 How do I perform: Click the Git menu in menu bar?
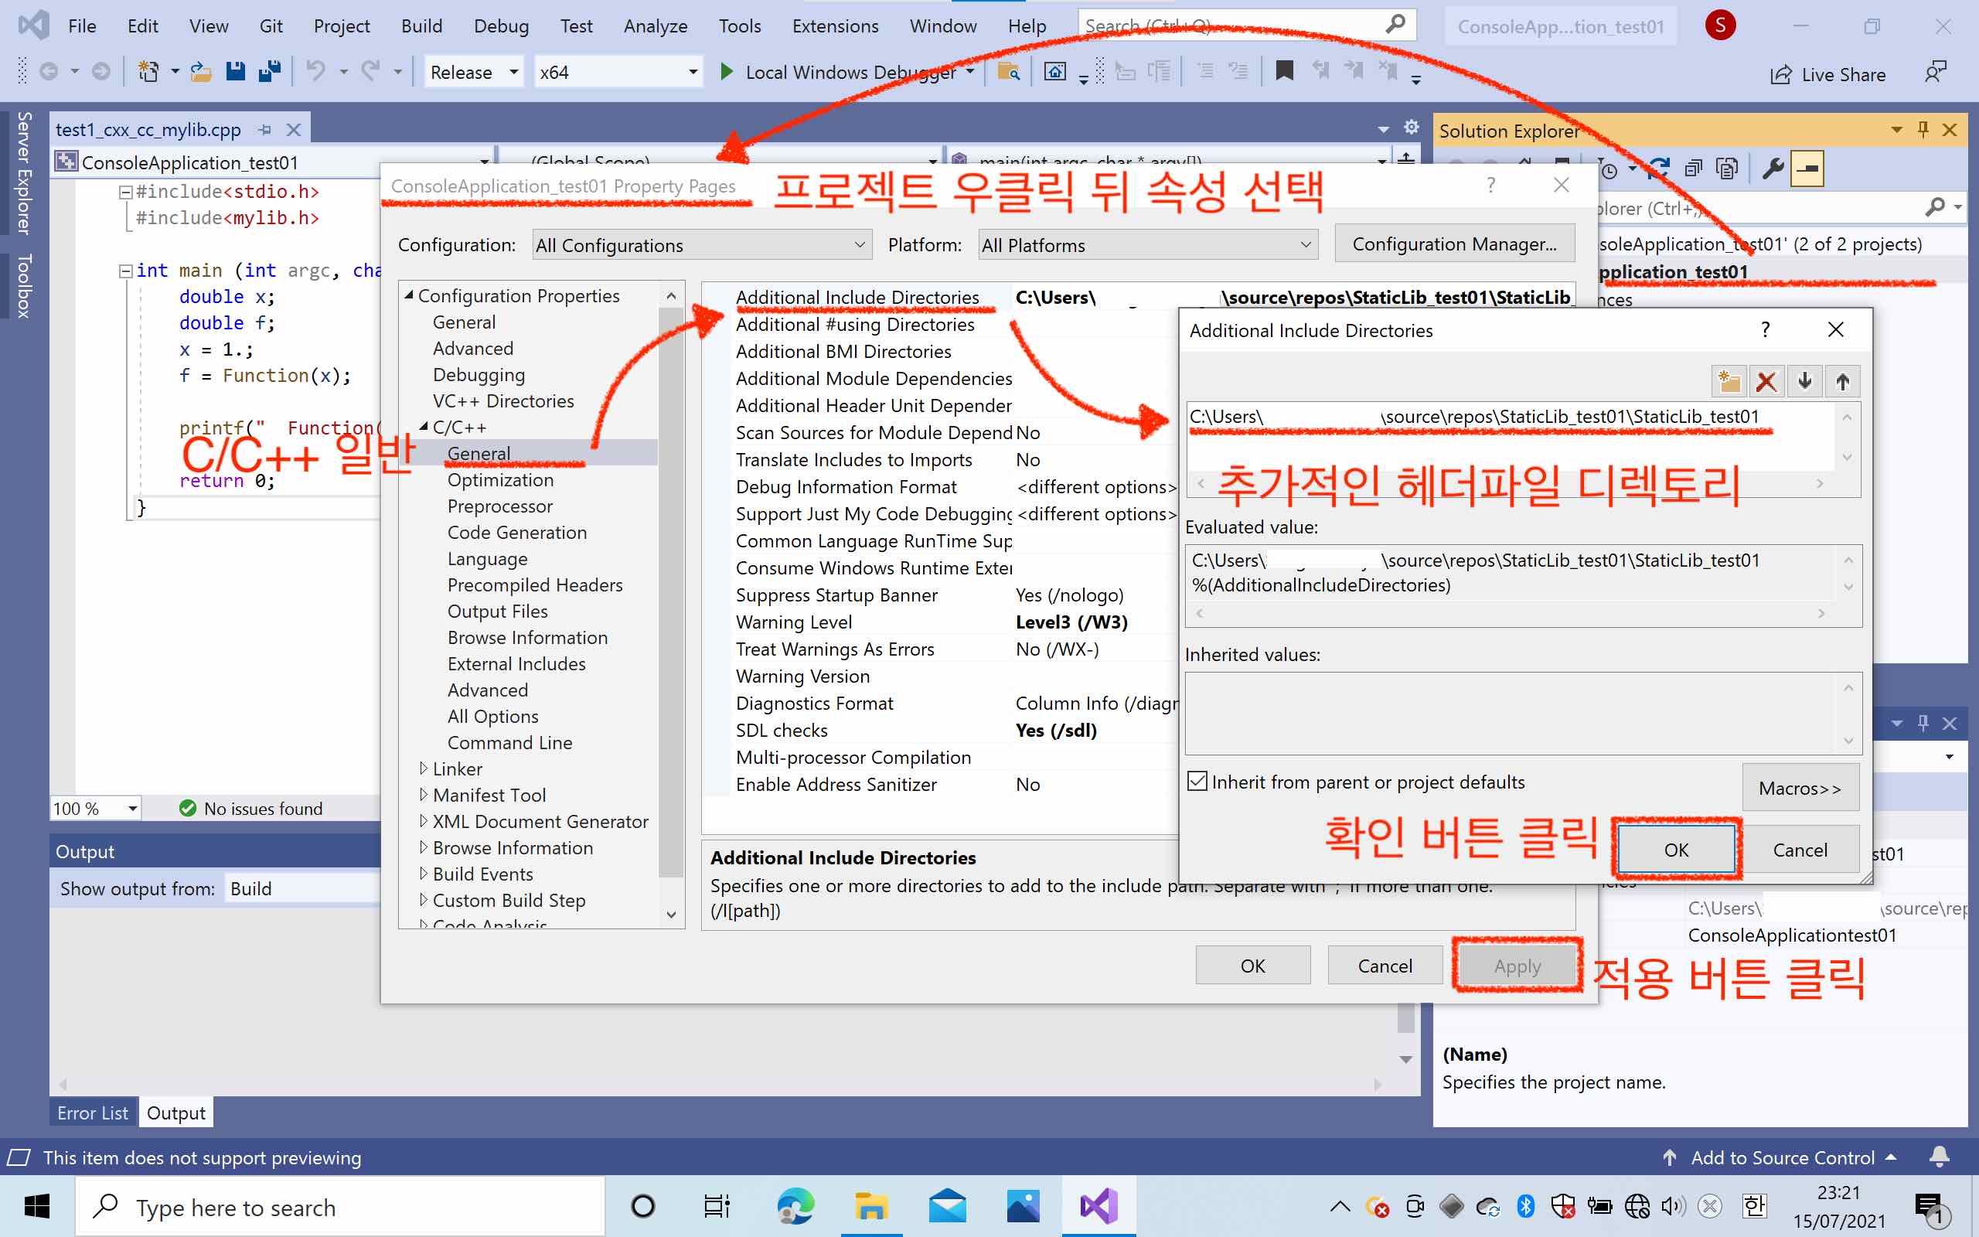(274, 26)
